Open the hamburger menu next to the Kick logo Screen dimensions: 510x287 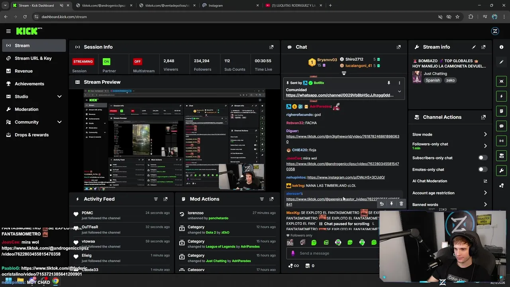point(8,31)
